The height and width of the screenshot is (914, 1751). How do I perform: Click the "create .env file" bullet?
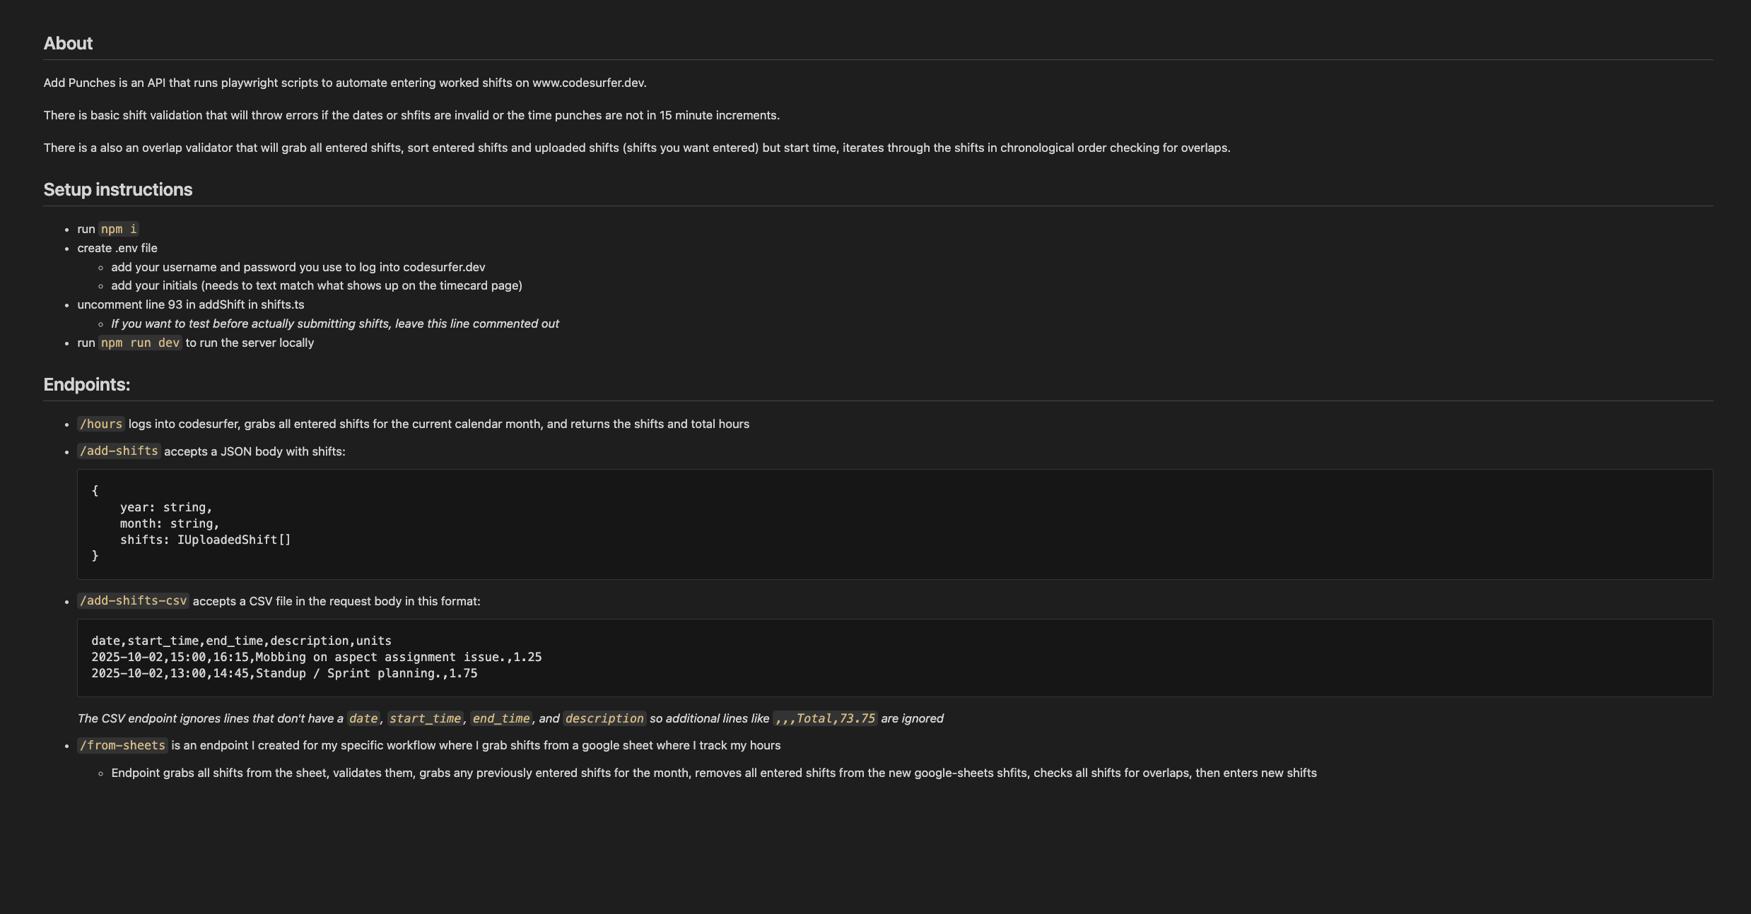(x=117, y=248)
